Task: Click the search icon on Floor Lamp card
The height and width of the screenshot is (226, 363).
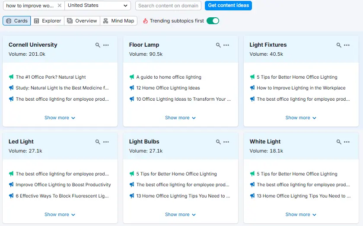Action: point(219,45)
